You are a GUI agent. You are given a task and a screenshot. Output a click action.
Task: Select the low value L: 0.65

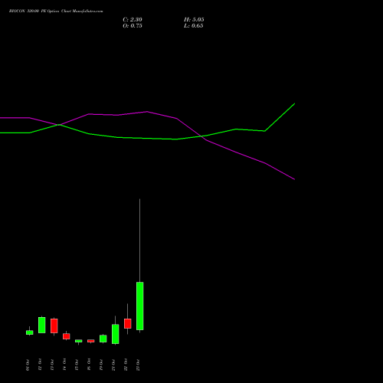point(194,26)
